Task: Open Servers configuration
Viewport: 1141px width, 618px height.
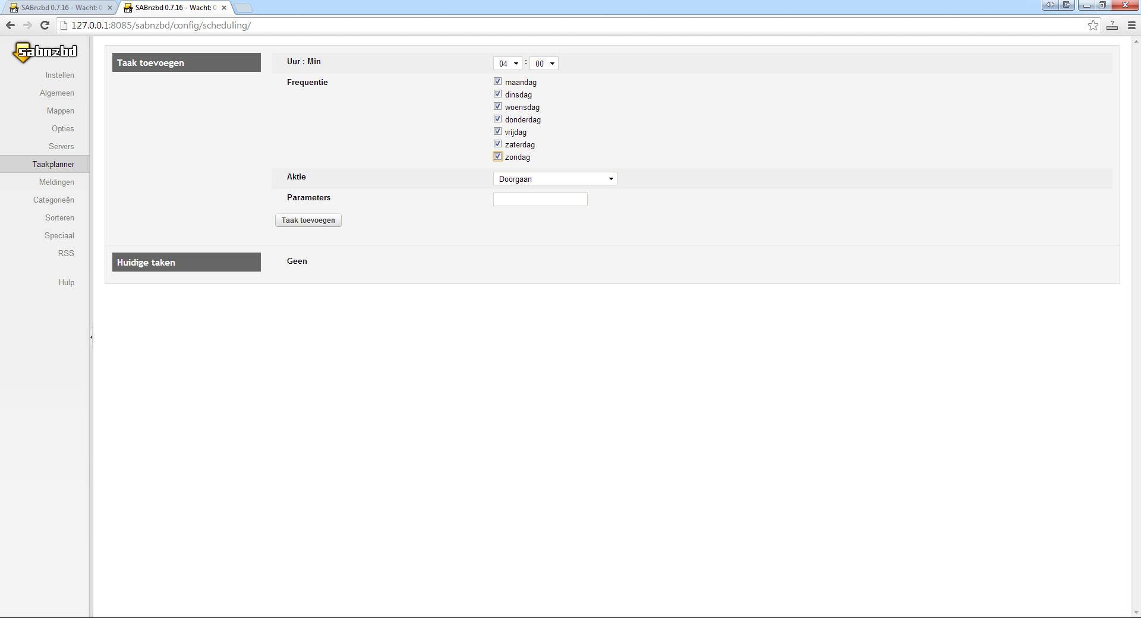Action: coord(61,146)
